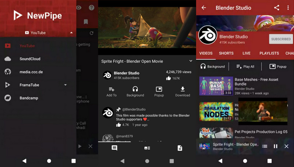Open the help question-mark icon
The width and height of the screenshot is (294, 167).
point(92,8)
